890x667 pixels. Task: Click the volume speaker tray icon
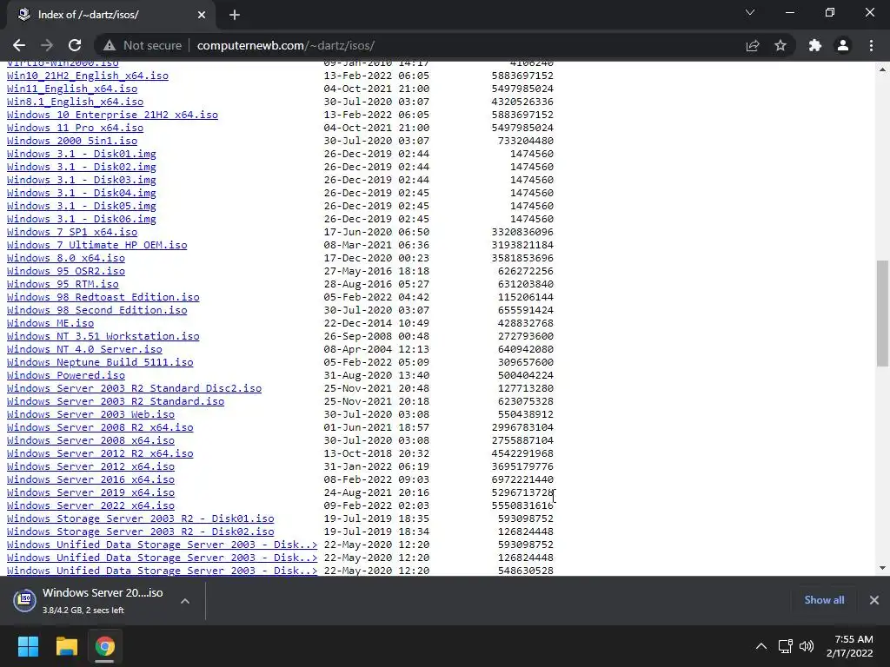806,646
